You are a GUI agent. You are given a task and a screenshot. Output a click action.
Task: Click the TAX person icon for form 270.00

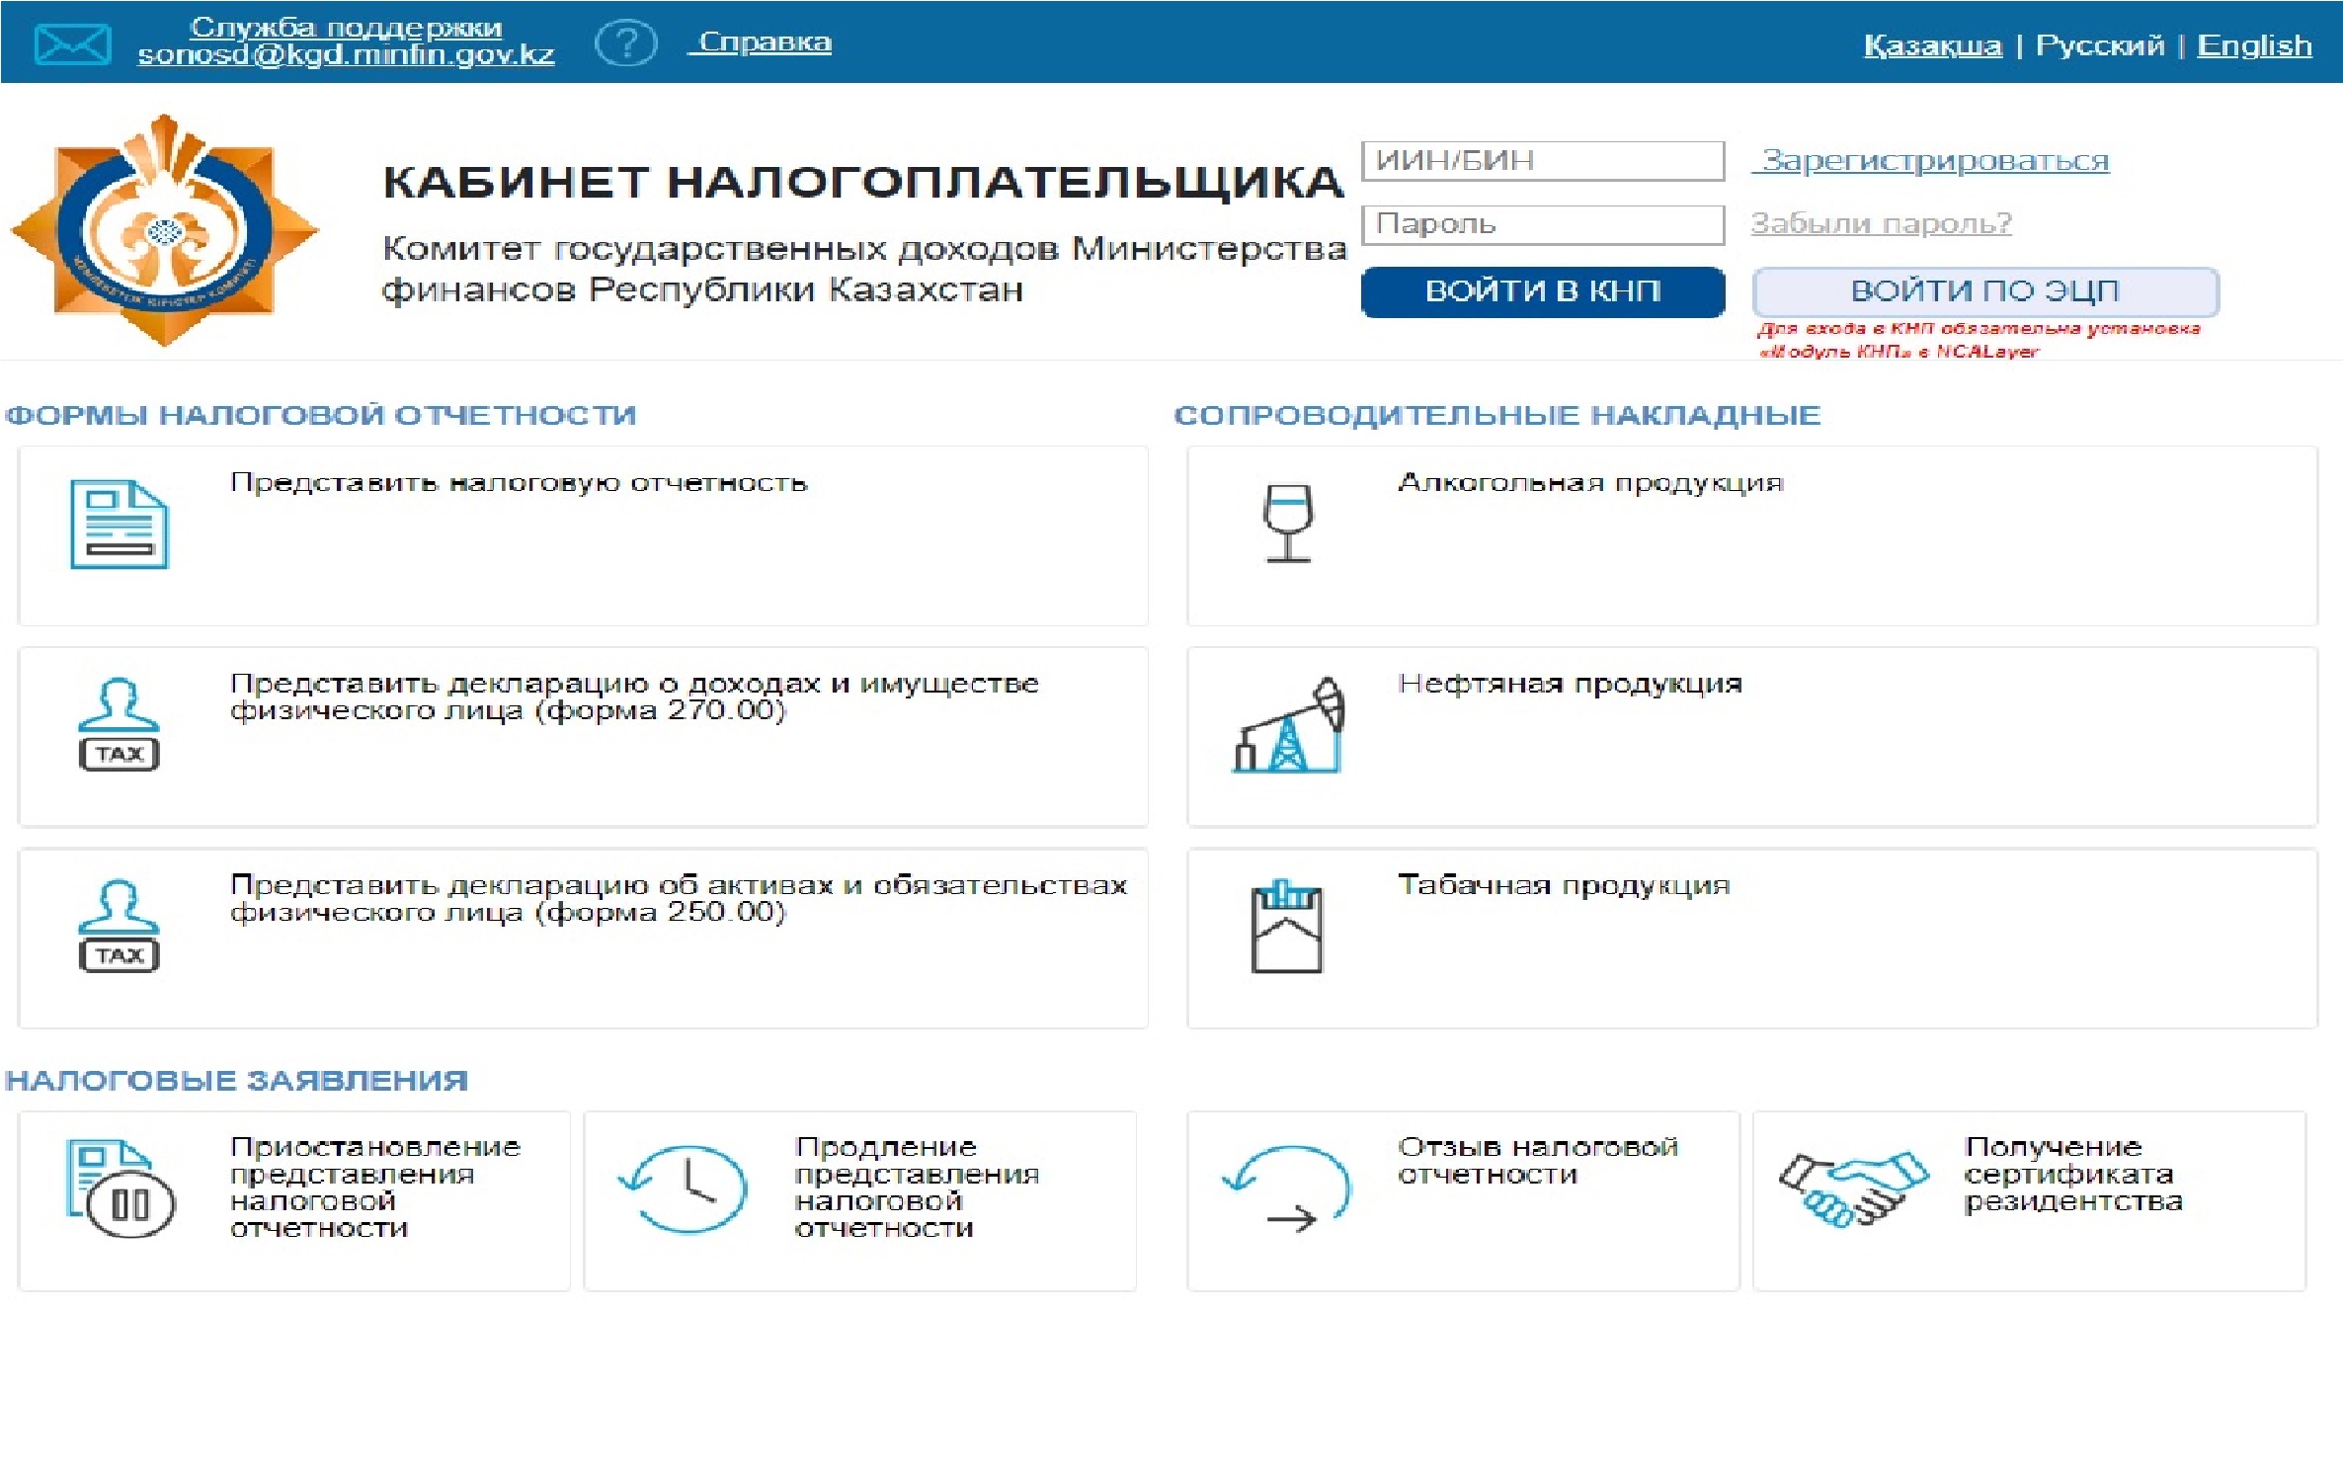click(119, 724)
